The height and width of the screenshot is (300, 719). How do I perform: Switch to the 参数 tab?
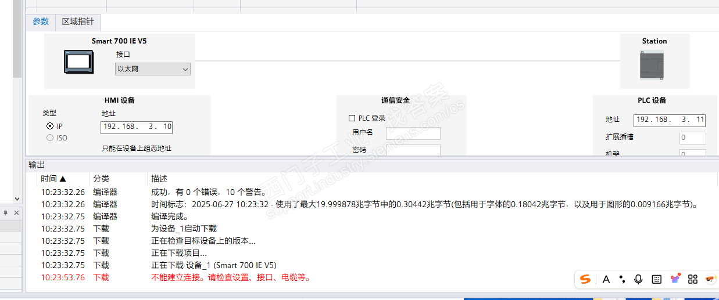click(41, 21)
